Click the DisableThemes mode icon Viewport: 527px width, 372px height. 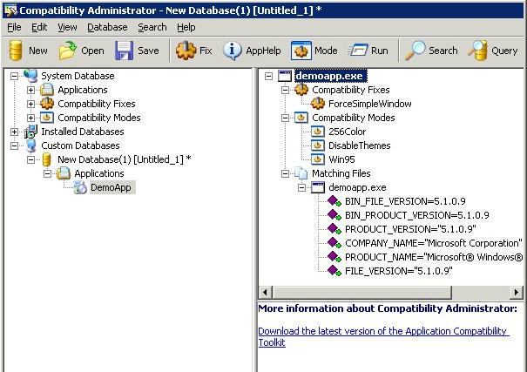[318, 145]
